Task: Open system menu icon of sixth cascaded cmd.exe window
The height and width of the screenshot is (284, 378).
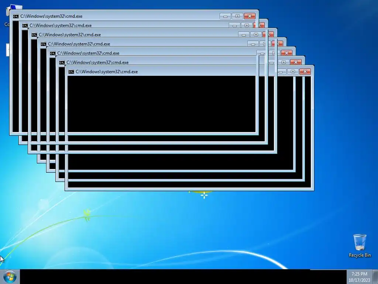Action: [62, 62]
